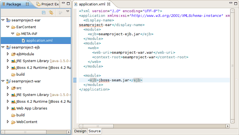The width and height of the screenshot is (239, 135).
Task: Maximize the editor area
Action: pos(236,3)
